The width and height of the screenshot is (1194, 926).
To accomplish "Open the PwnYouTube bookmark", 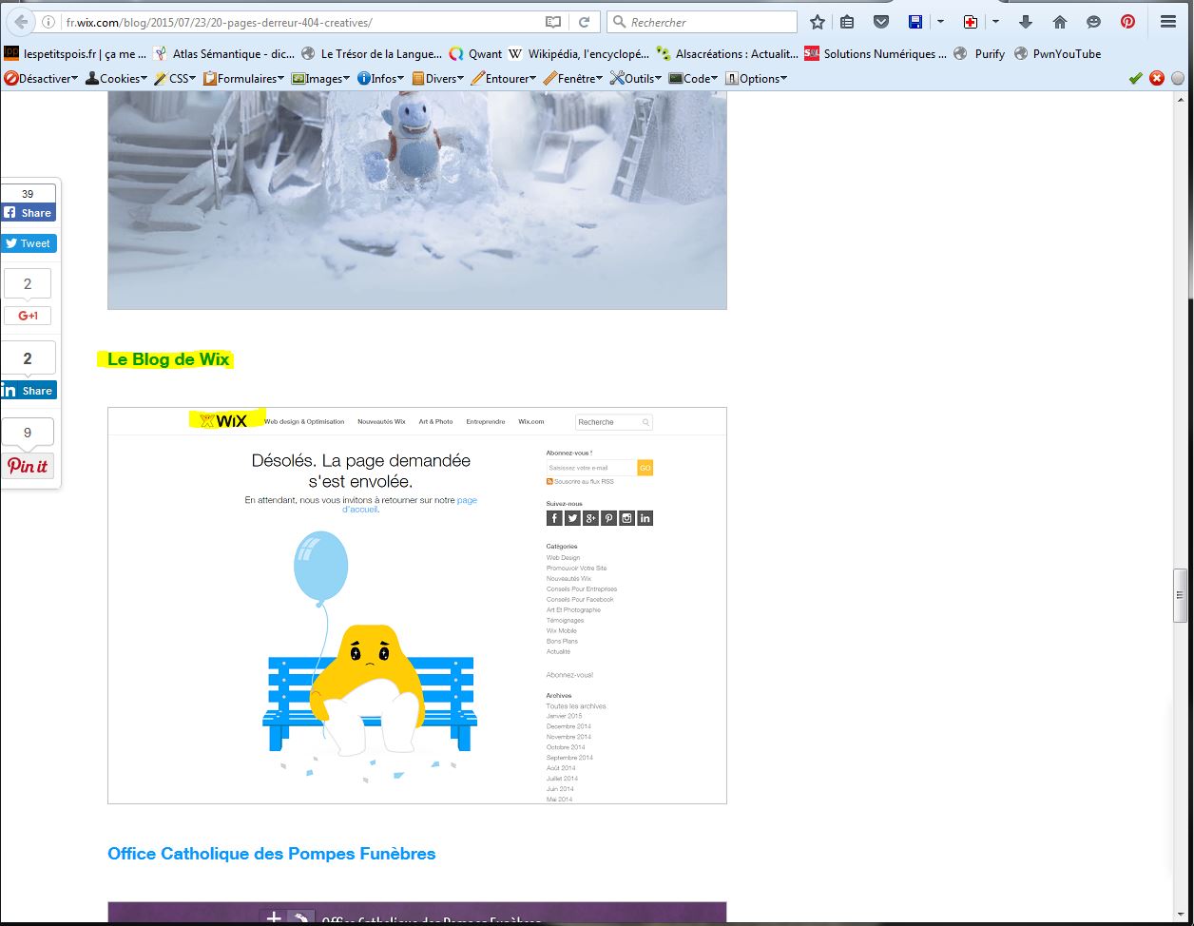I will coord(1057,54).
